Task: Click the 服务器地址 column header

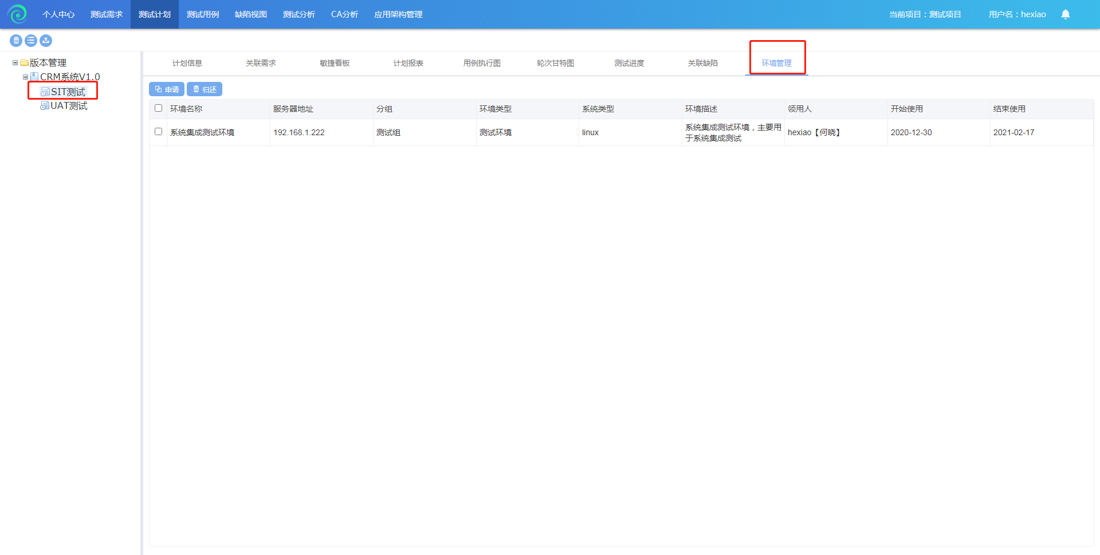Action: (x=293, y=109)
